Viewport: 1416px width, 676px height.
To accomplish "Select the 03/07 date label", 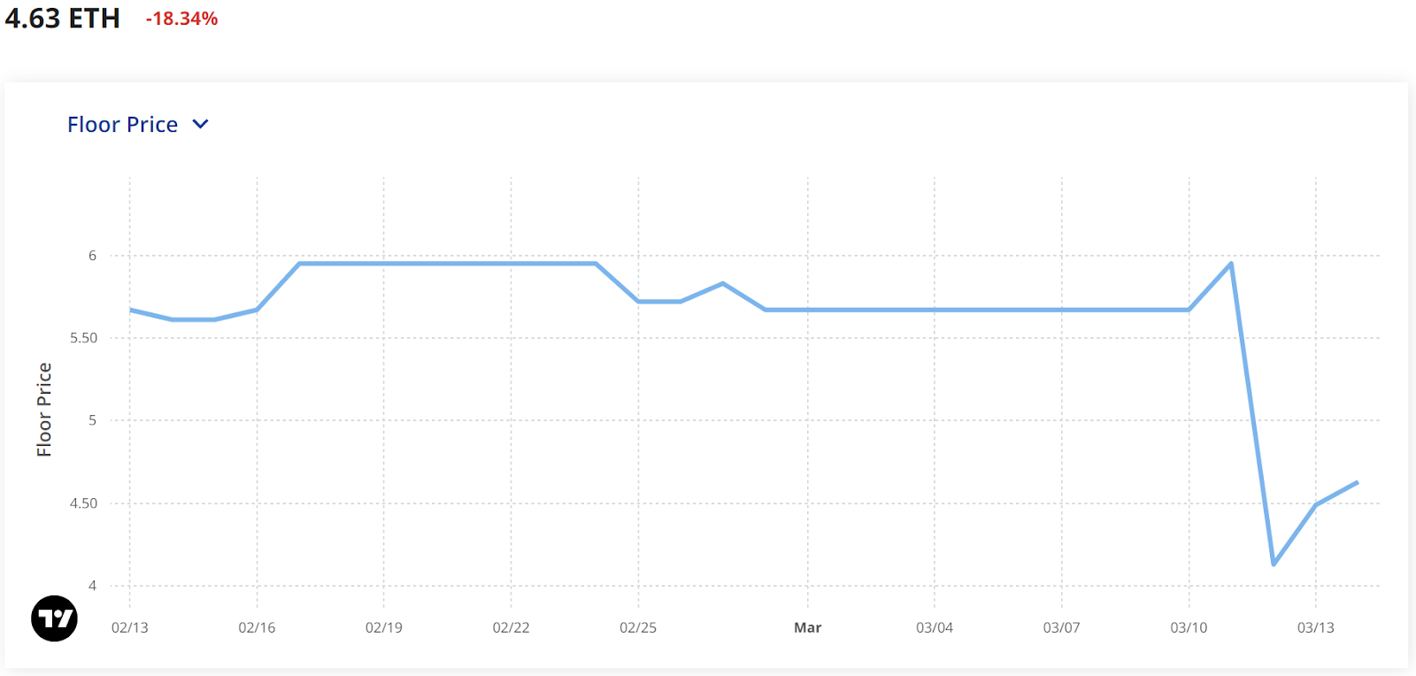I will click(1061, 627).
